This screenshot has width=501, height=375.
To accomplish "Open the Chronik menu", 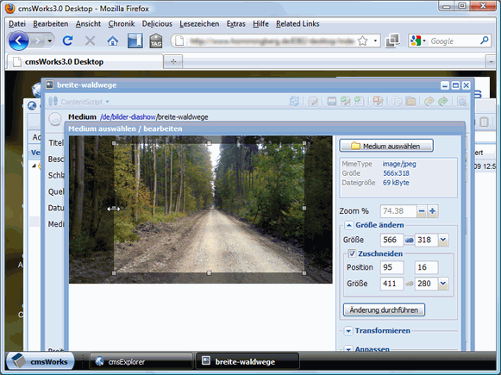I will click(122, 23).
